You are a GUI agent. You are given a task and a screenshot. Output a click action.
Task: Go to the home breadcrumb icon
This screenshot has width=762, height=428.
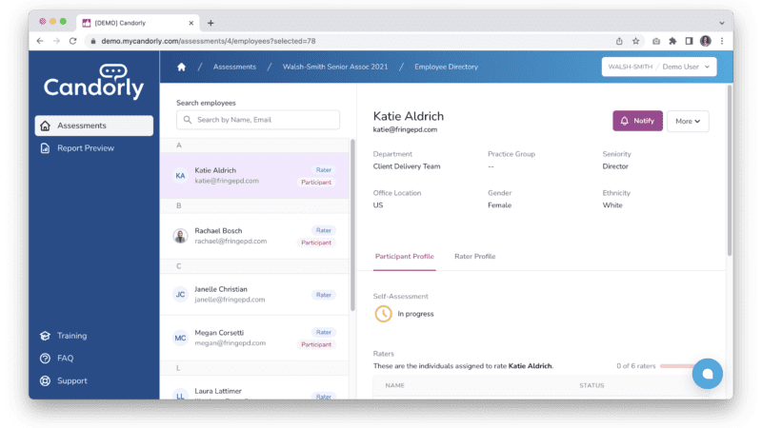181,67
